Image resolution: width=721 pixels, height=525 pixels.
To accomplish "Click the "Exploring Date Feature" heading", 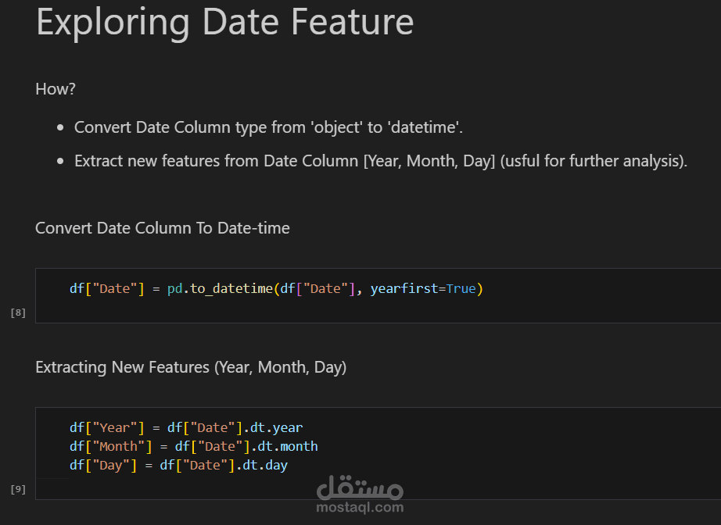I will pos(224,22).
